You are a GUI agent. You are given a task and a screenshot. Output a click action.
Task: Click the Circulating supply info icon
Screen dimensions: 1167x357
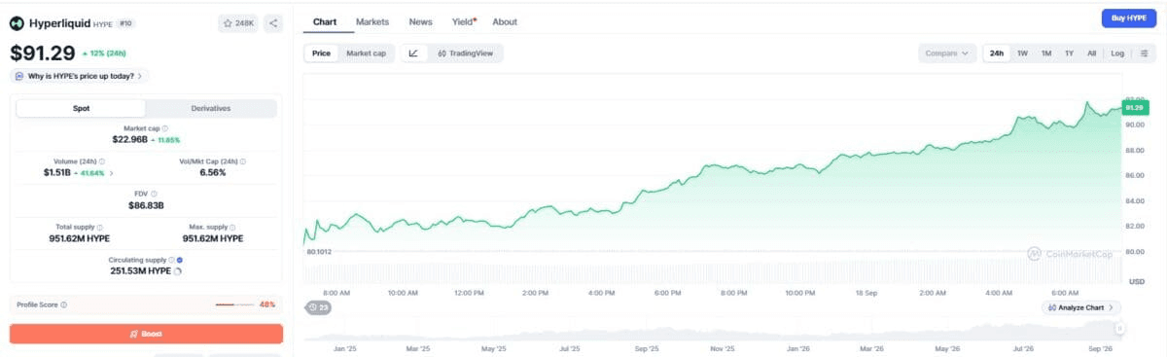pyautogui.click(x=171, y=260)
